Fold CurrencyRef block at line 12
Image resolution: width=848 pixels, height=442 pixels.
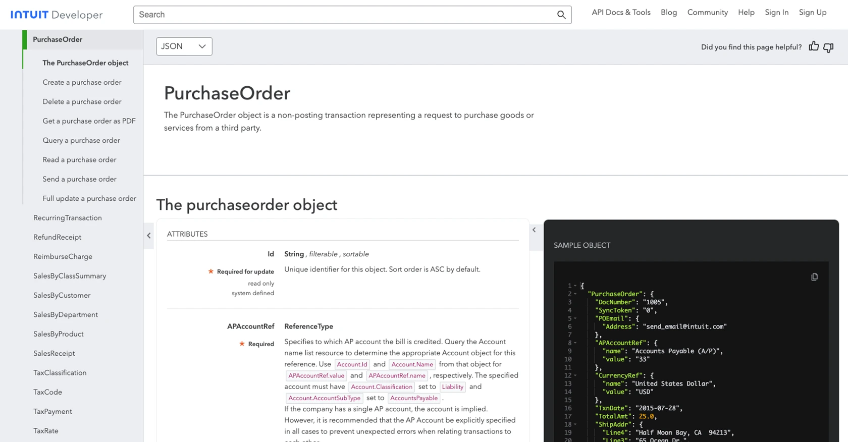(575, 375)
